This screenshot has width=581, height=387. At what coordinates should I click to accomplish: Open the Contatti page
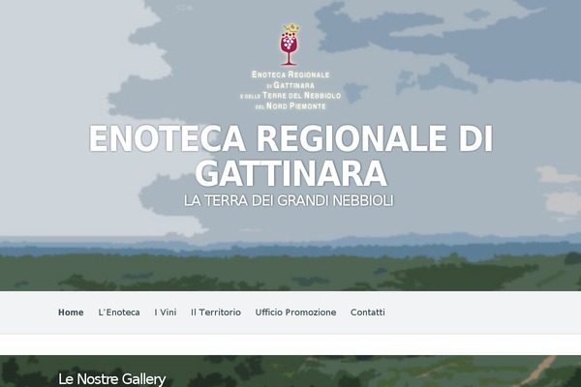[x=368, y=313]
